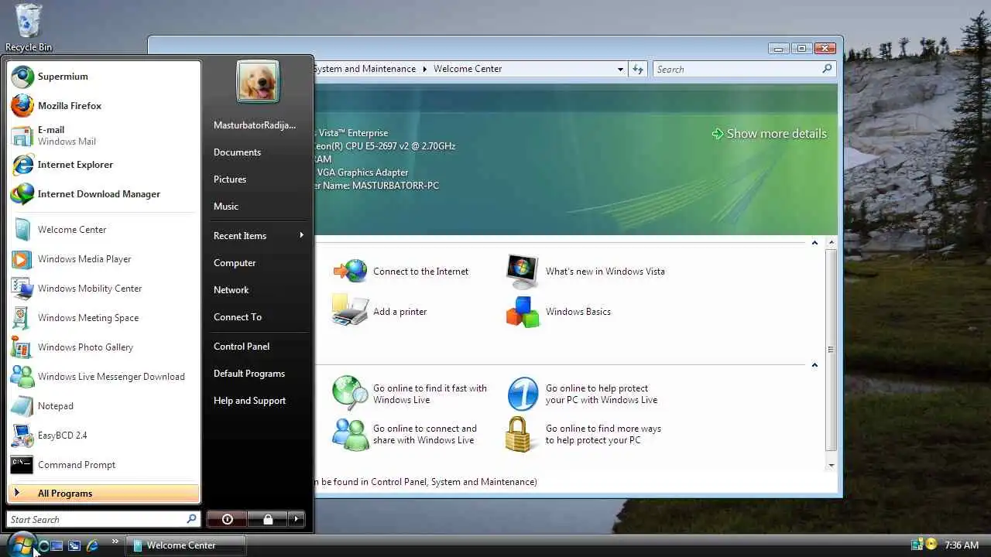Open Connect to the Internet in Welcome Center
This screenshot has width=991, height=557.
pyautogui.click(x=401, y=272)
